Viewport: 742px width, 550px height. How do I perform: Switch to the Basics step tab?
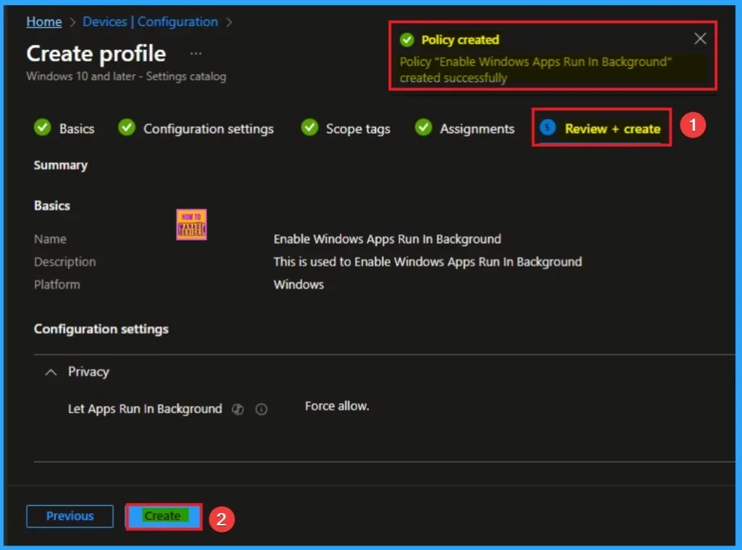(76, 128)
